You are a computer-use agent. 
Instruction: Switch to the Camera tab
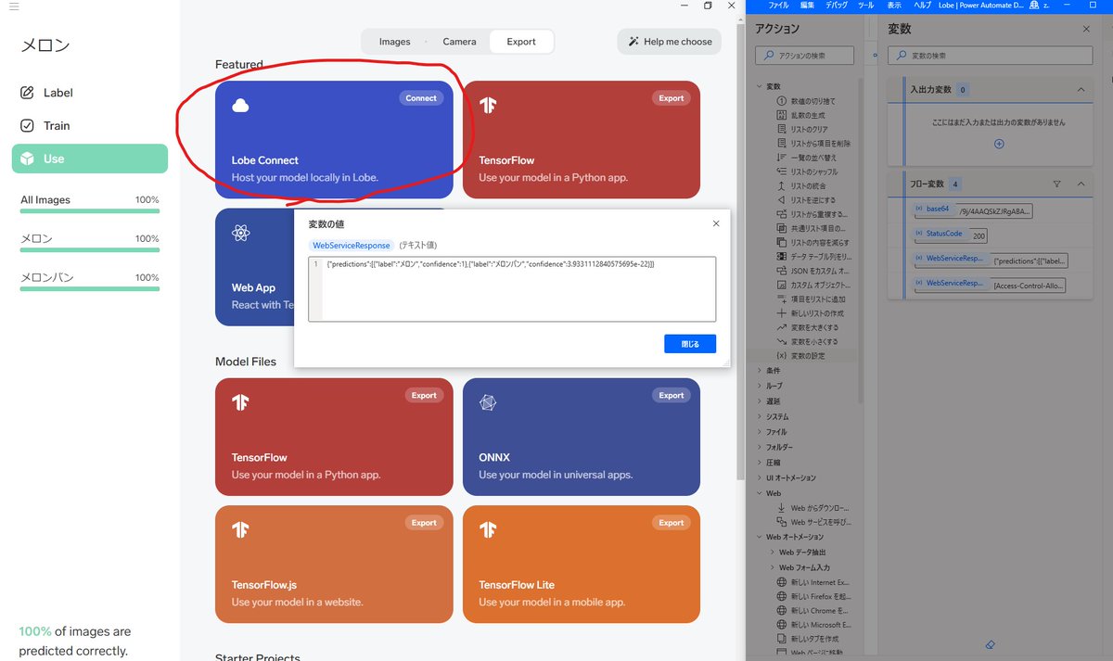[x=459, y=42]
